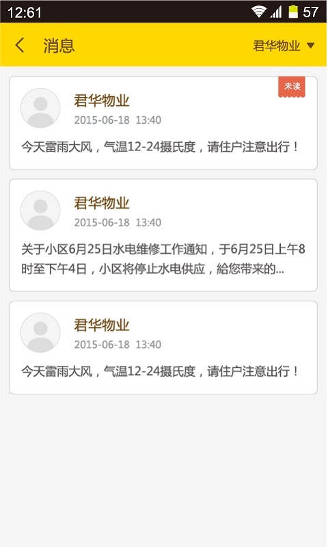Screen dimensions: 328x547
Task: Click the dropdown triangle next to 君华物业
Action: [310, 45]
